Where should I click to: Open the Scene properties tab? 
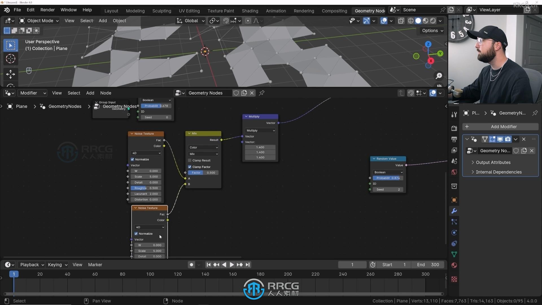pos(454,161)
